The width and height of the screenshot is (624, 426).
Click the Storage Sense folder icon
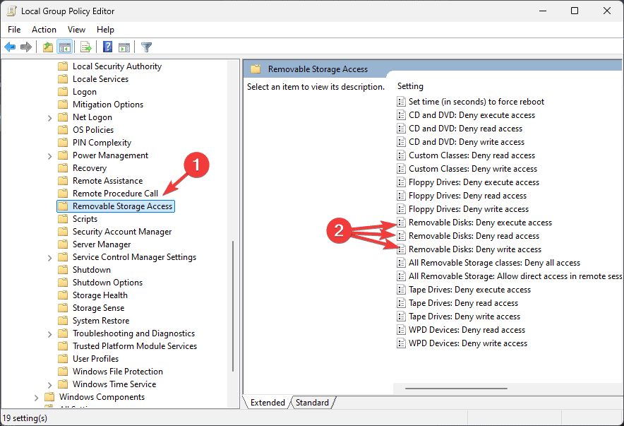click(63, 308)
